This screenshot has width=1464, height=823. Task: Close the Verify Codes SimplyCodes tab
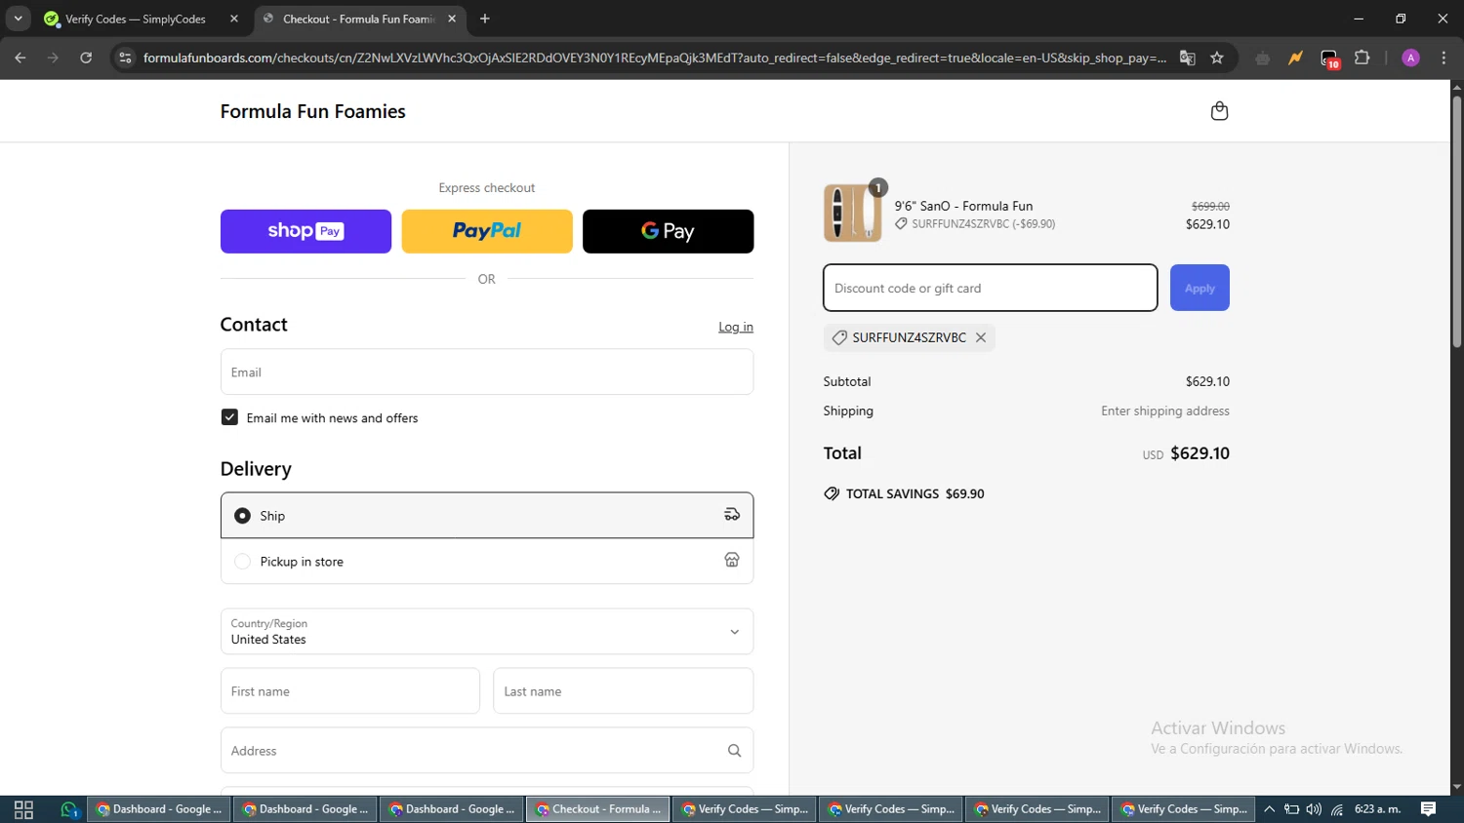click(234, 19)
